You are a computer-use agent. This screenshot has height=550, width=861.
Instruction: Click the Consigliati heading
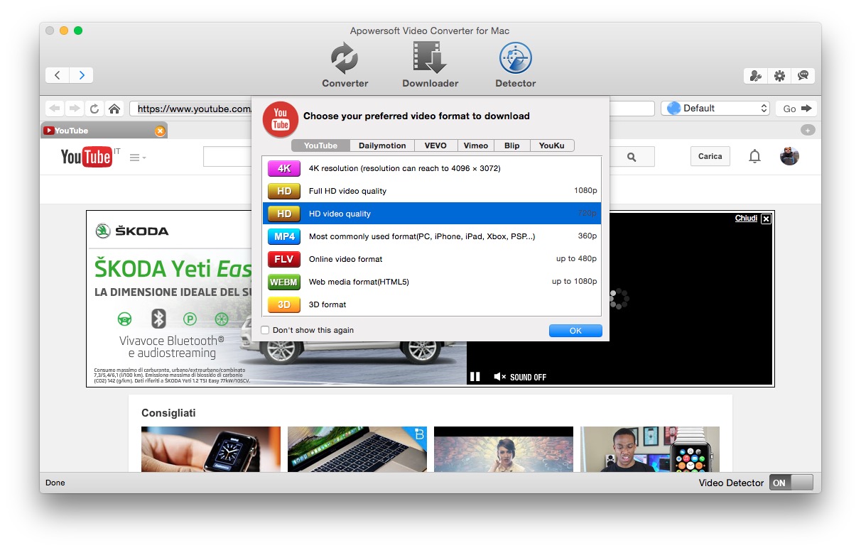tap(168, 413)
